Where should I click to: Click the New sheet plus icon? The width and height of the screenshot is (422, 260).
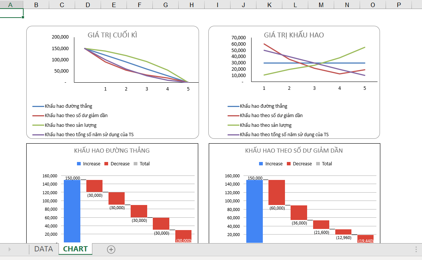(111, 250)
